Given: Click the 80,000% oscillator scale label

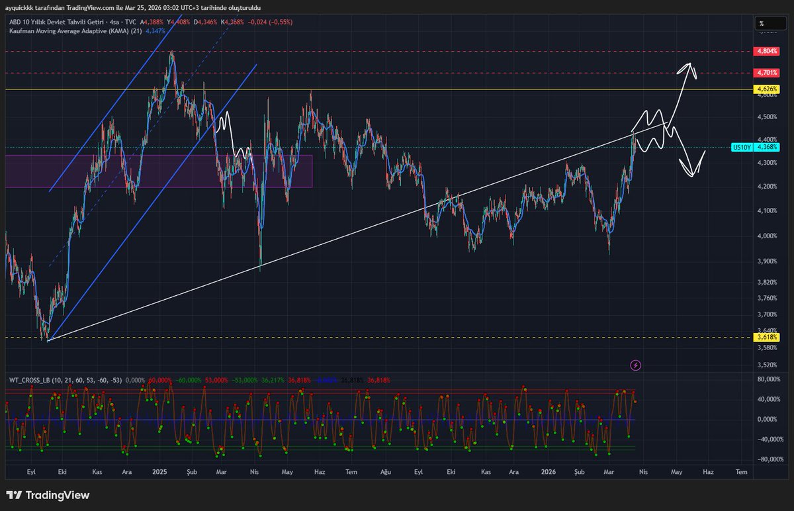Looking at the screenshot, I should (x=768, y=379).
